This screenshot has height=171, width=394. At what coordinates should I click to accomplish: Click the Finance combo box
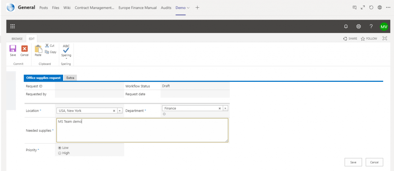(195, 108)
